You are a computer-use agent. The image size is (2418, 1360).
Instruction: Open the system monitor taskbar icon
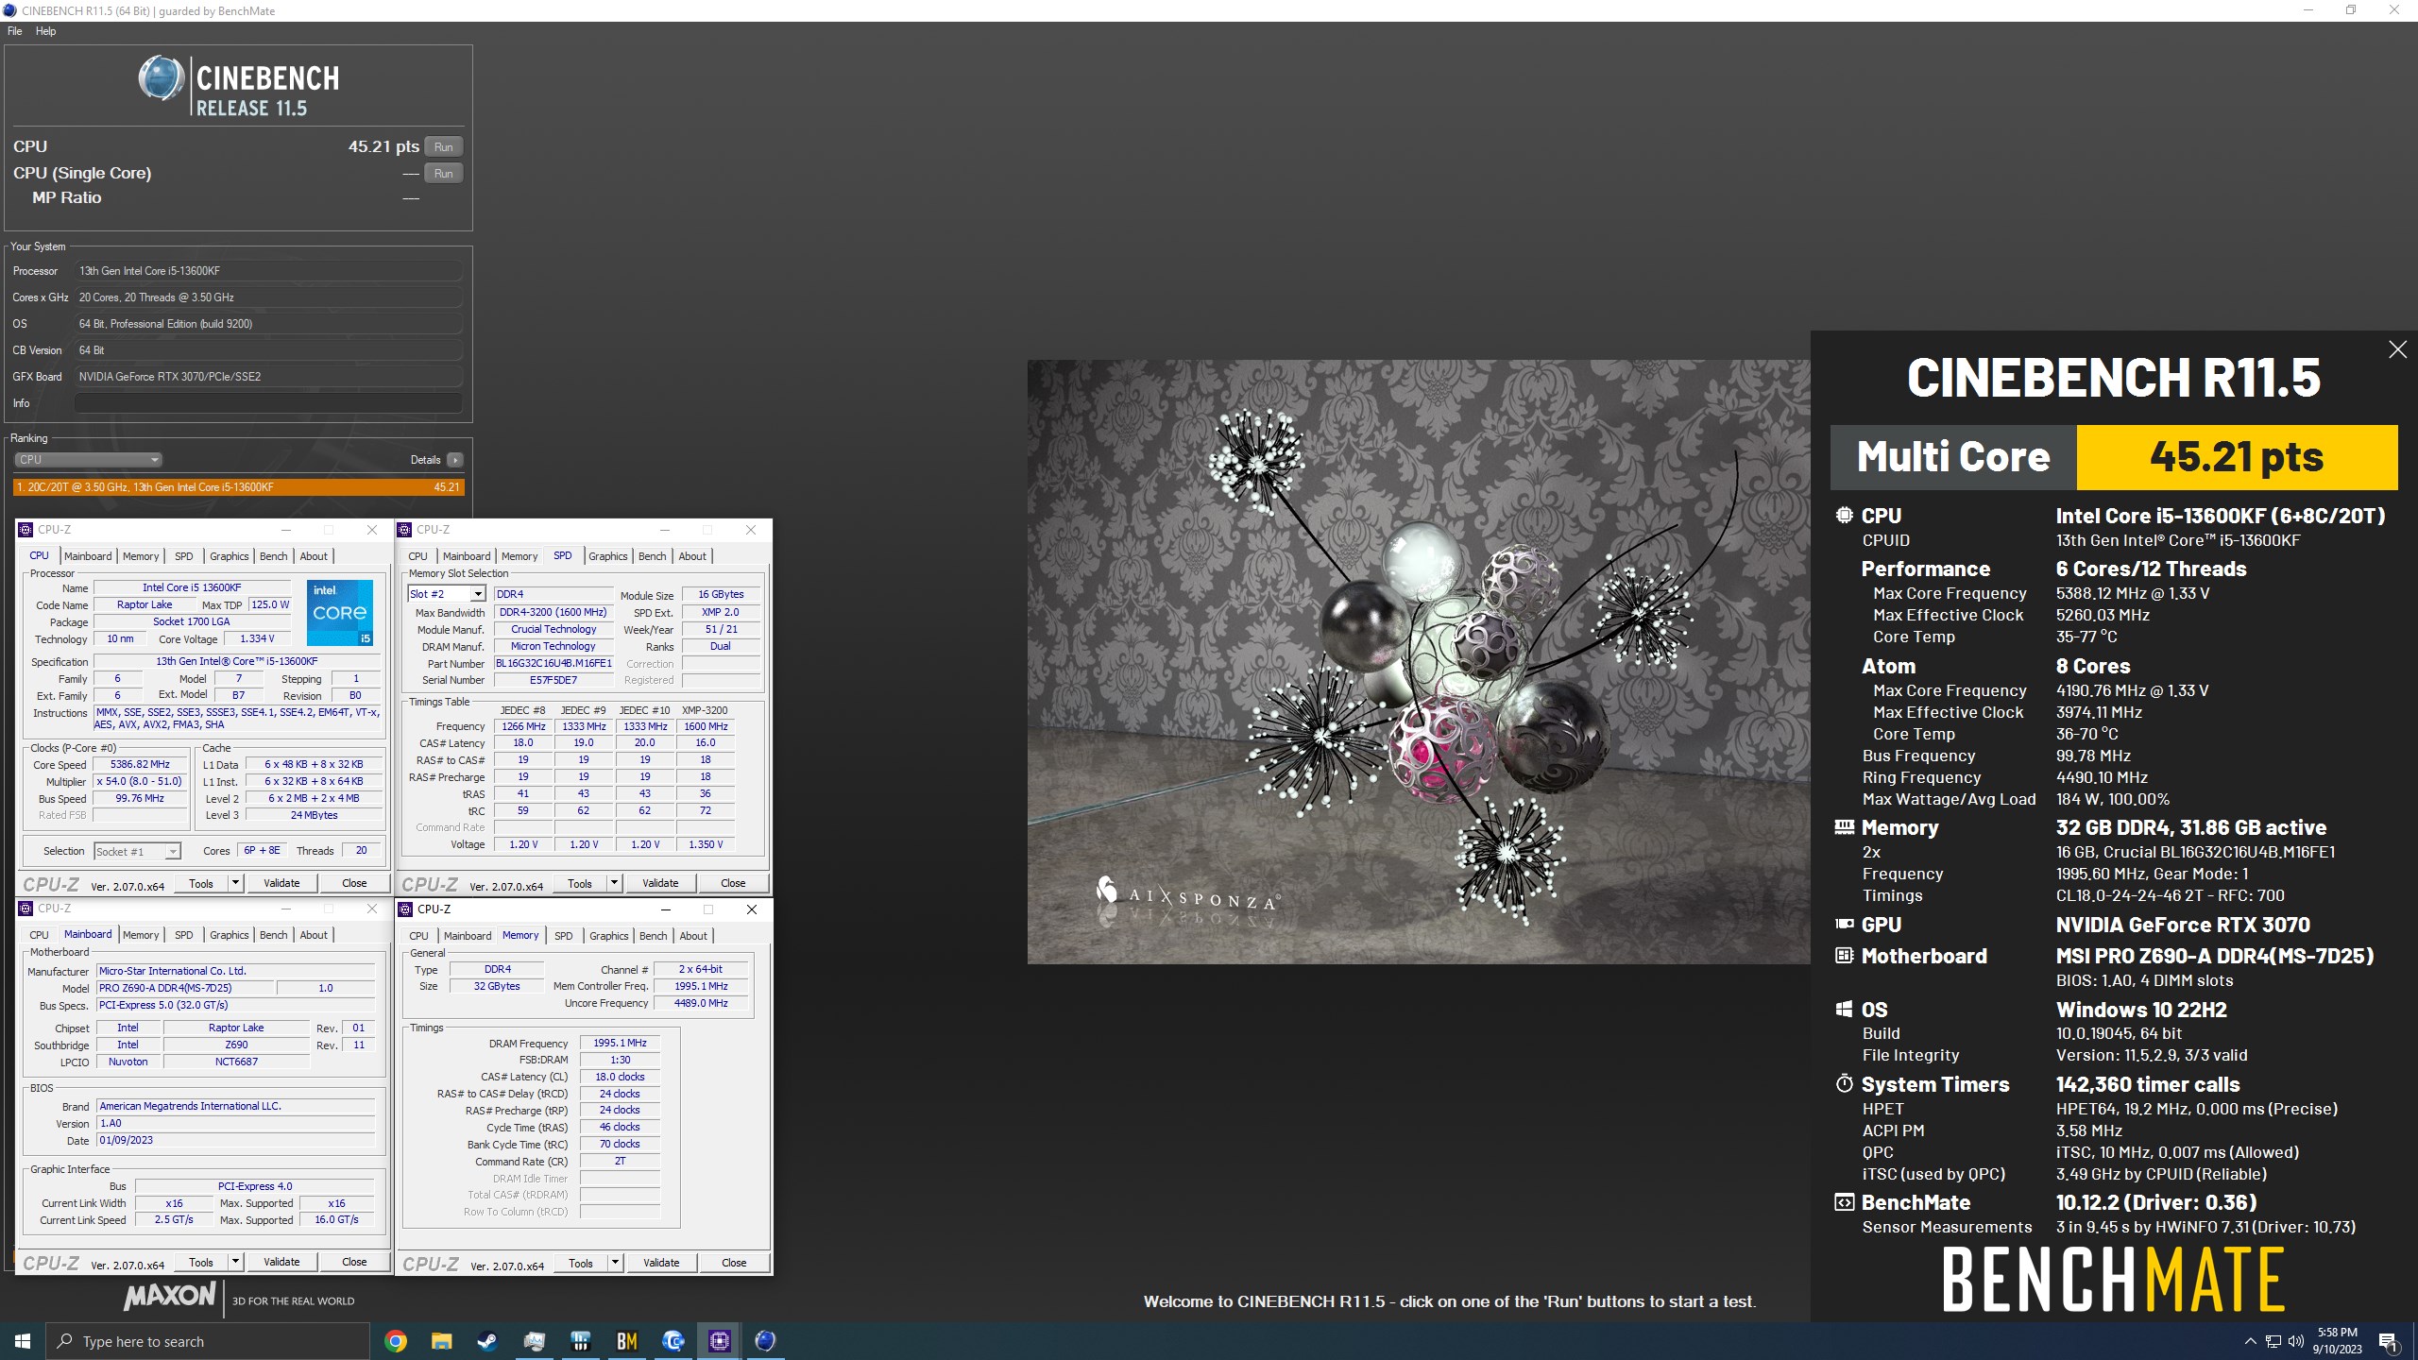(534, 1341)
